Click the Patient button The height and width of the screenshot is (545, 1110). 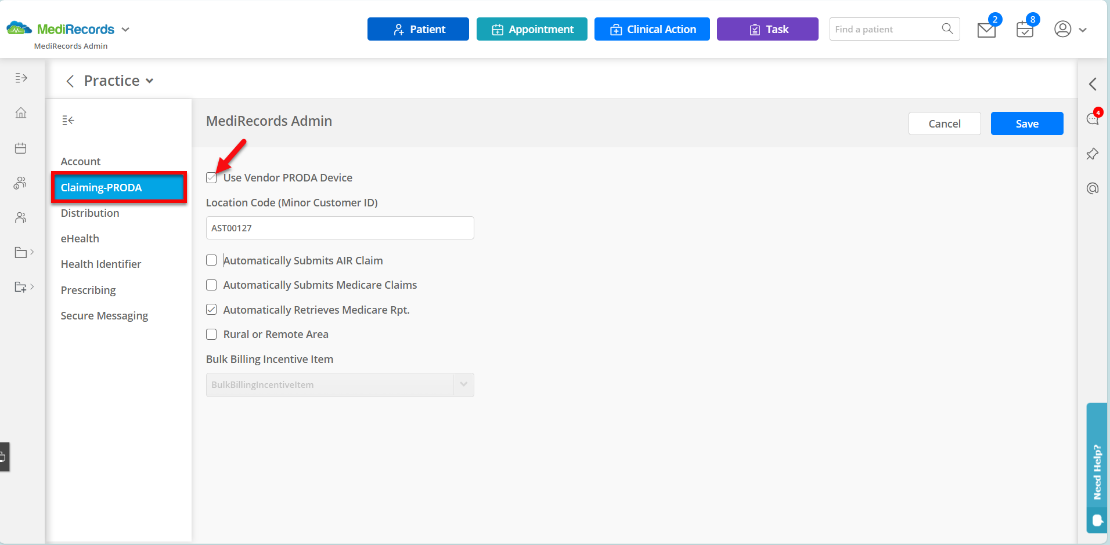click(418, 29)
